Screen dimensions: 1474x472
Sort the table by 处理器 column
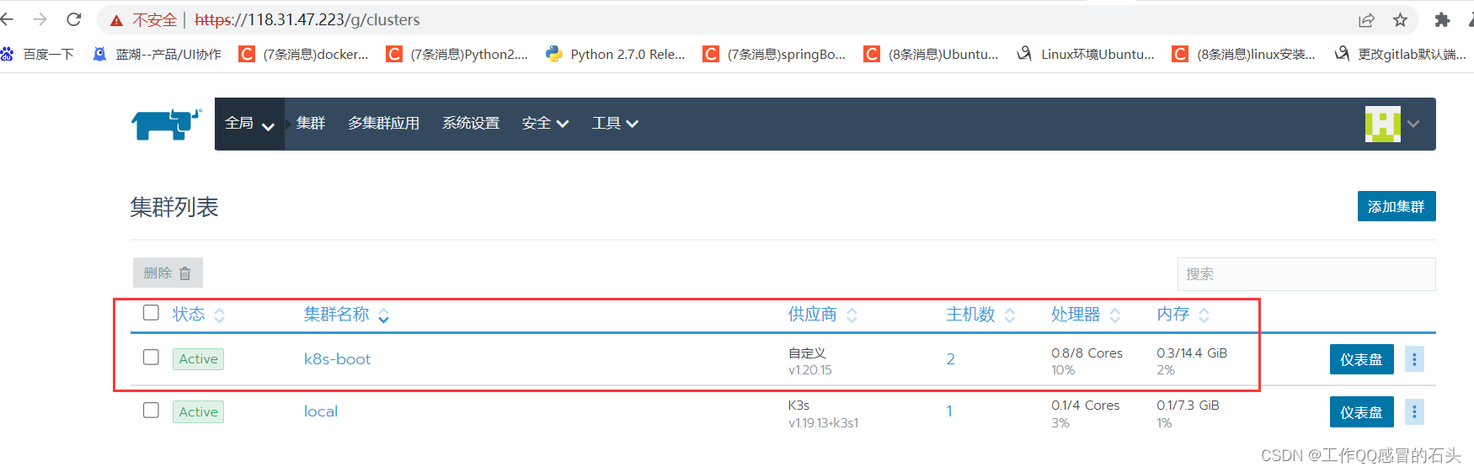tap(1086, 315)
